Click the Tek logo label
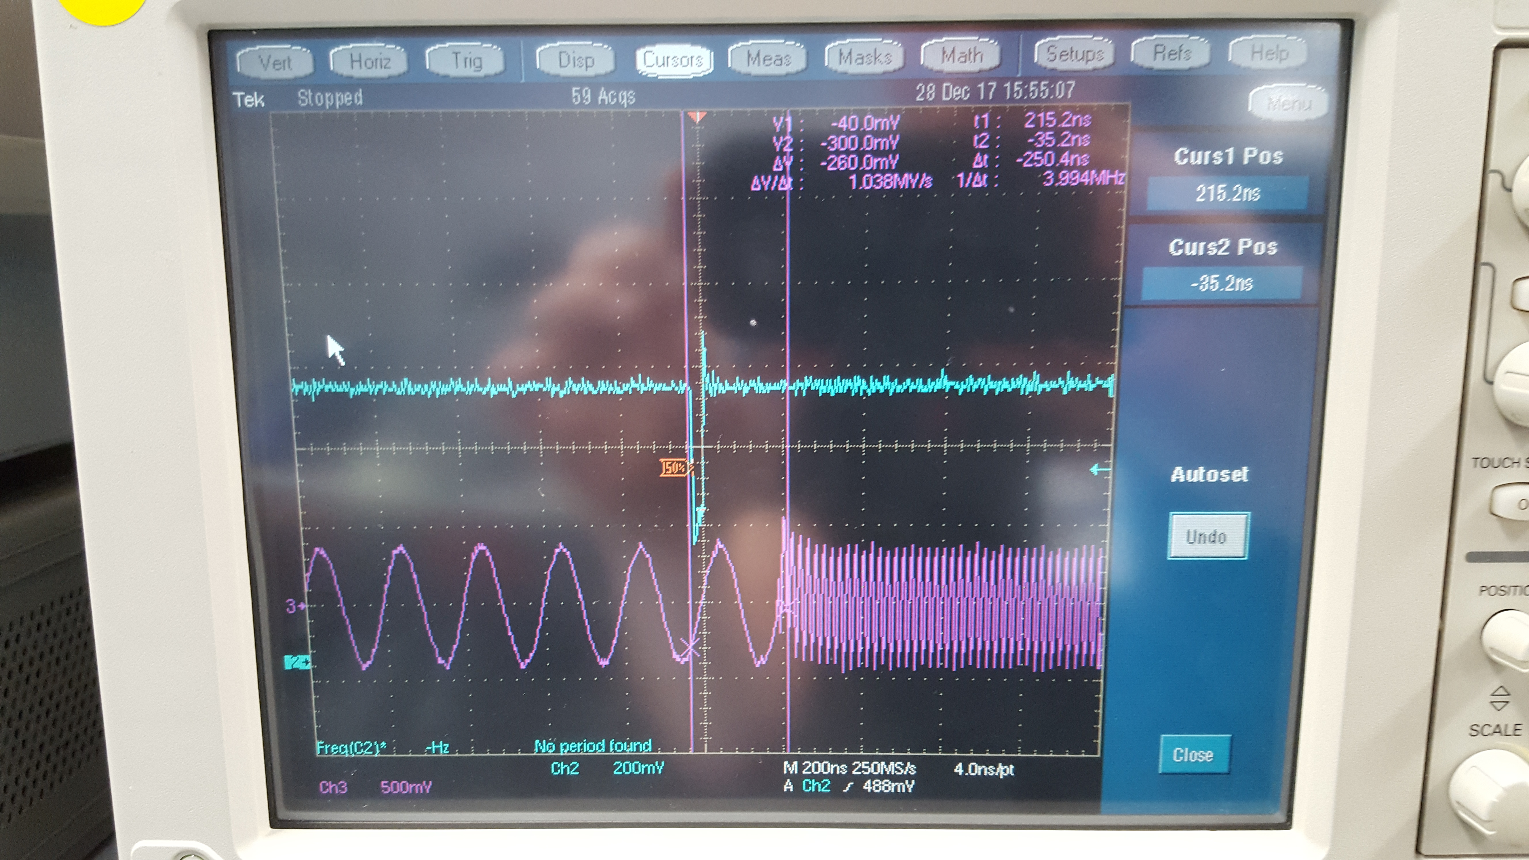Image resolution: width=1529 pixels, height=860 pixels. coord(248,99)
